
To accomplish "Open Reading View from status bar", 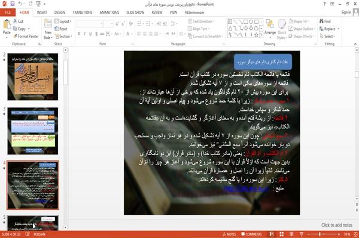I will click(x=291, y=234).
